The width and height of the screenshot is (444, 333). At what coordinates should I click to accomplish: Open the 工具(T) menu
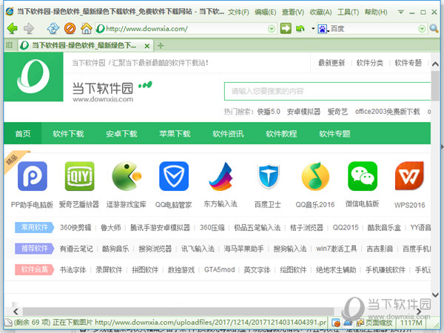click(x=348, y=12)
